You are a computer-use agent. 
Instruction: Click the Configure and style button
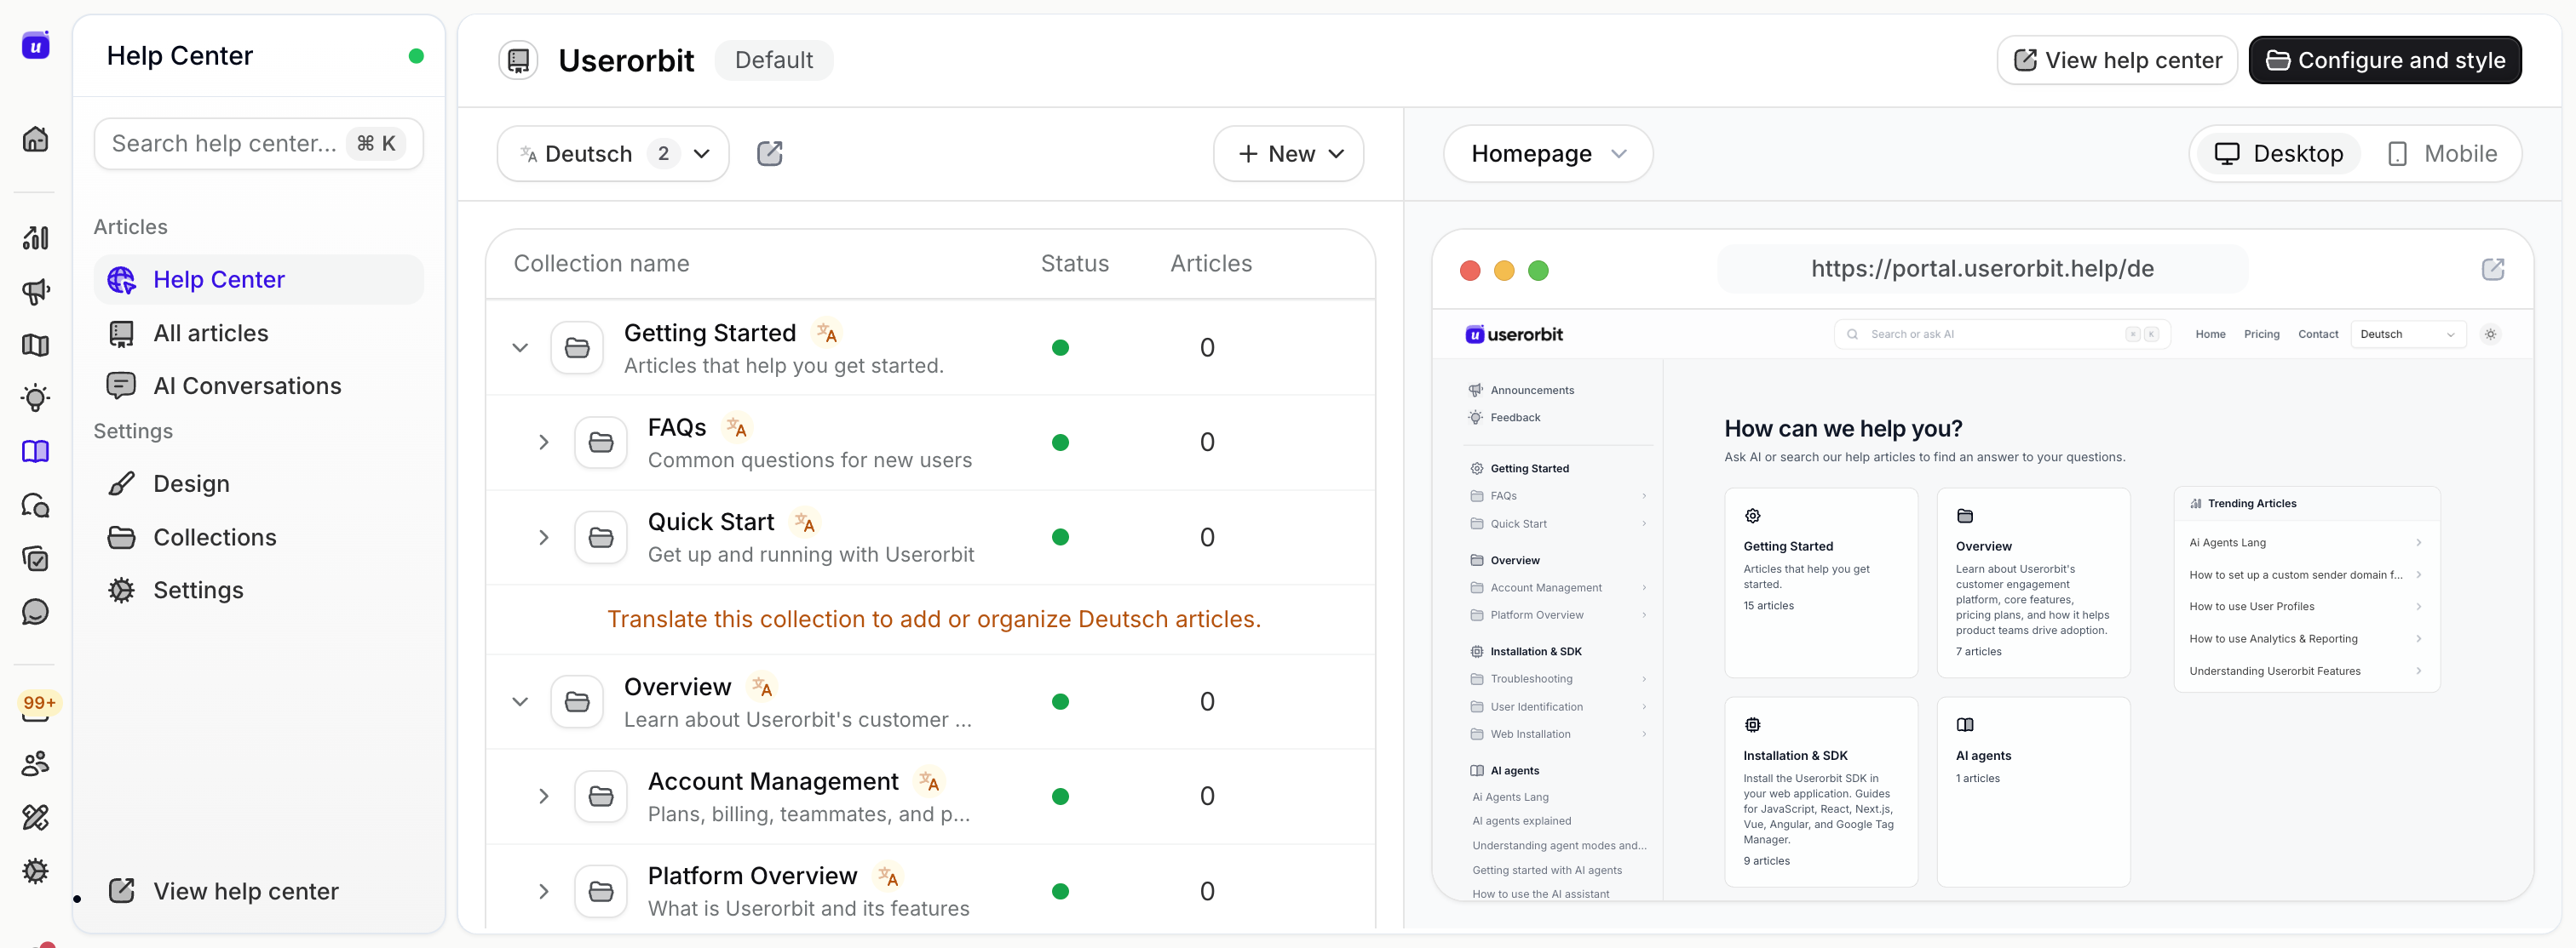2385,61
